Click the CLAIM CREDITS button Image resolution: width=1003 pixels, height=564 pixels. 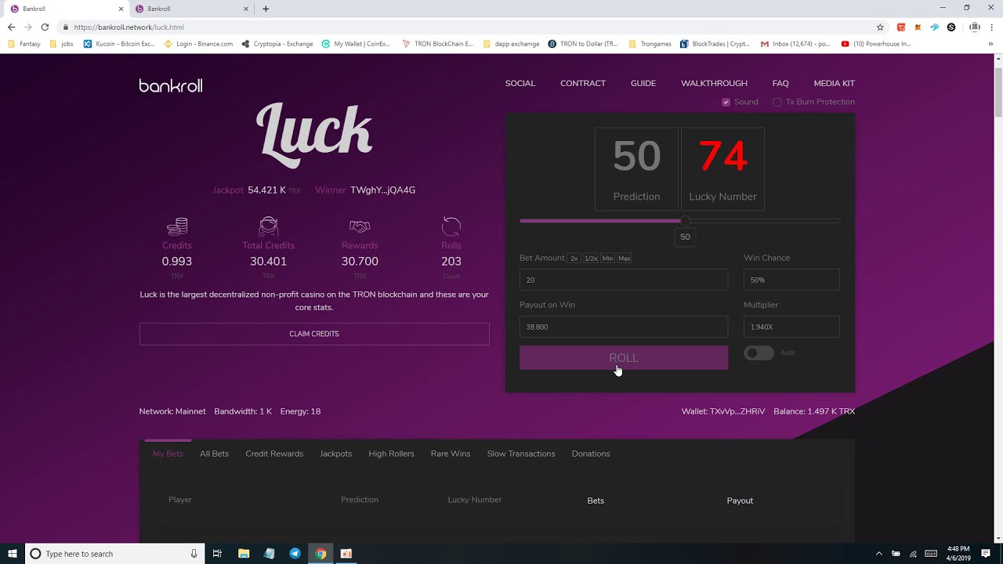click(x=314, y=334)
